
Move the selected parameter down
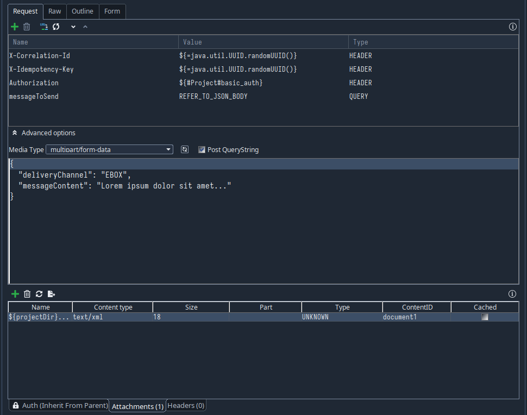73,27
